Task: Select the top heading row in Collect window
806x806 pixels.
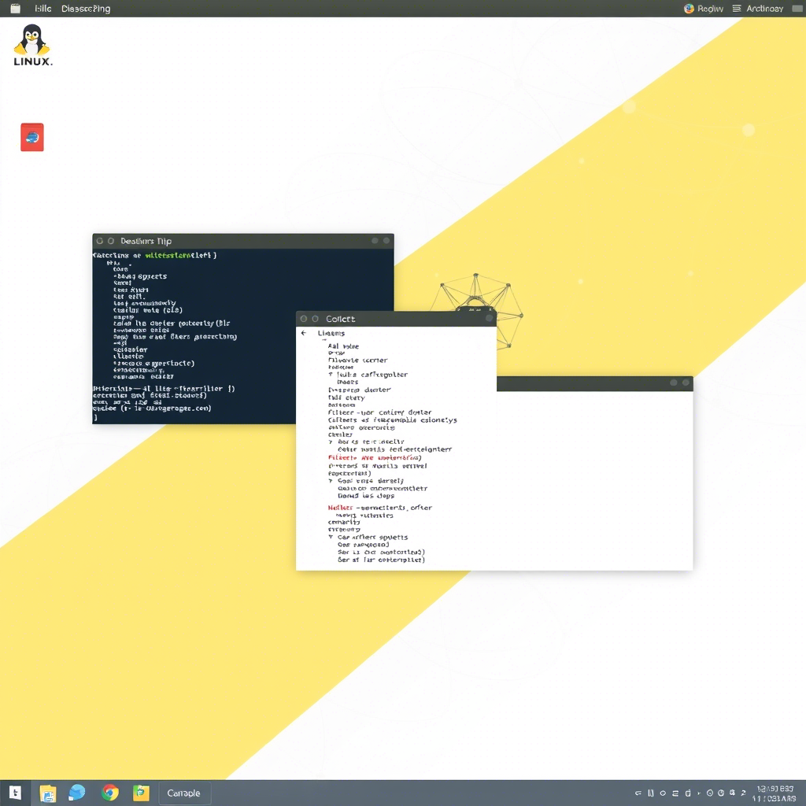Action: point(331,333)
